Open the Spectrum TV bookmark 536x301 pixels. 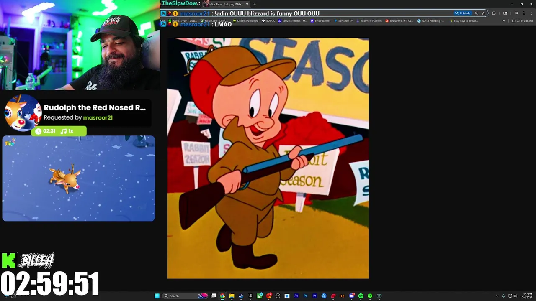(x=343, y=20)
